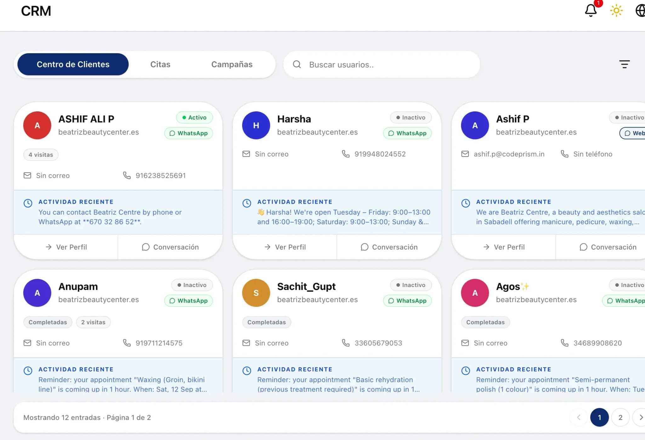Click the Activo status badge
The image size is (645, 440).
[195, 117]
